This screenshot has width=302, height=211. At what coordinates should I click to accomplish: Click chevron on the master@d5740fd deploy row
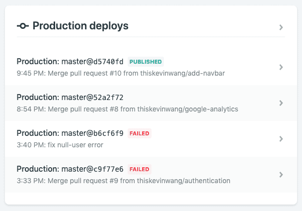click(x=281, y=67)
